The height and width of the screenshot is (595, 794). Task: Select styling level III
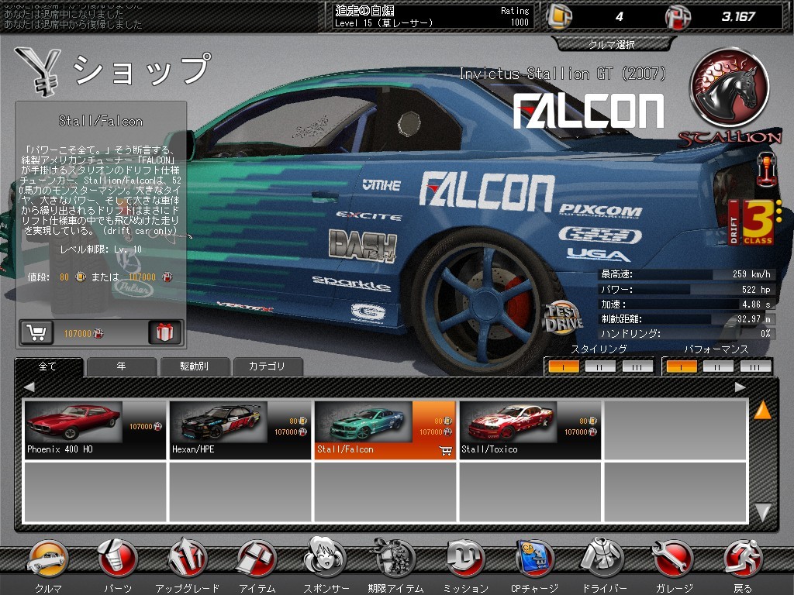[637, 366]
